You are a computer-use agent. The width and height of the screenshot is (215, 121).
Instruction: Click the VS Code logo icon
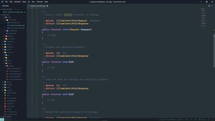2,2
